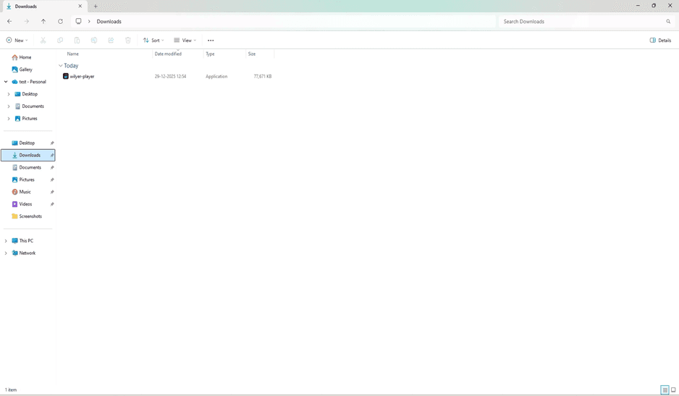679x396 pixels.
Task: Expand the OneDrive Documents folder chevron
Action: pos(8,106)
